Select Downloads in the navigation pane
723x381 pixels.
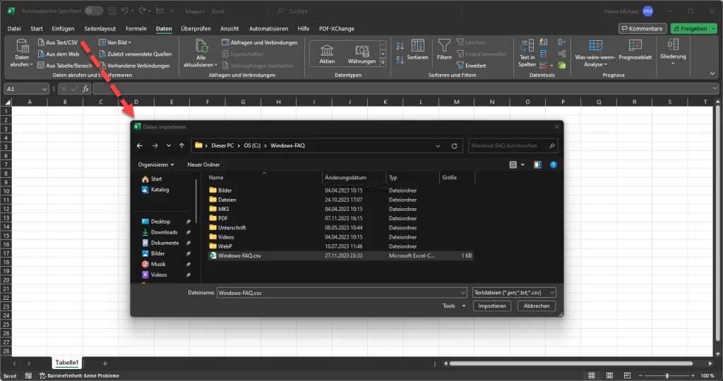[160, 232]
